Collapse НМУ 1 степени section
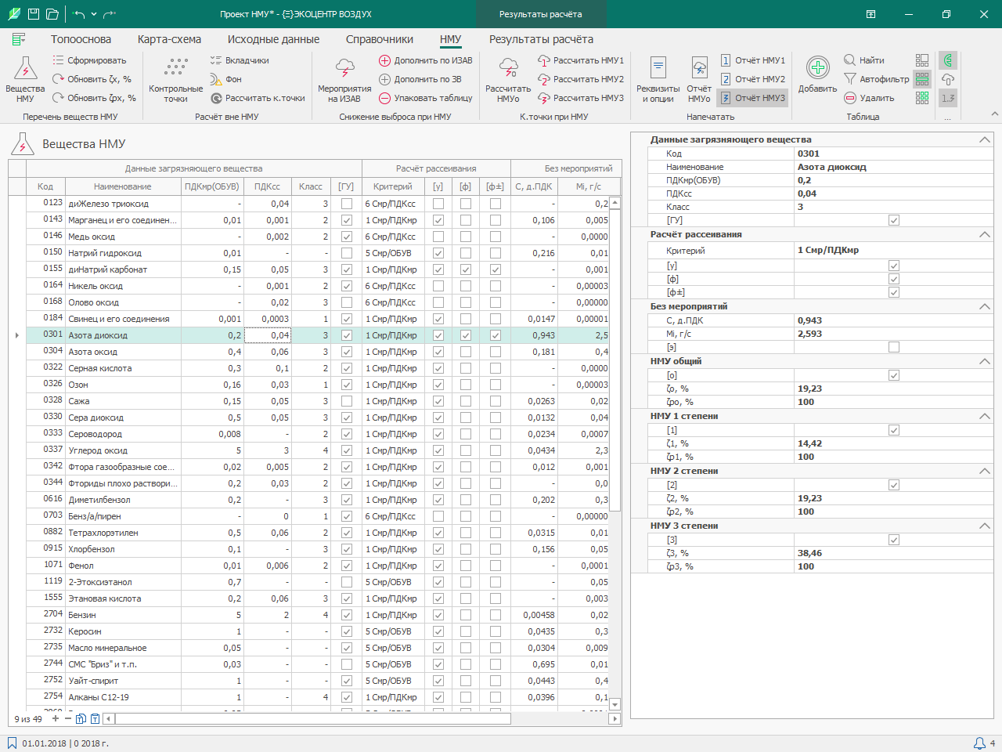 tap(984, 417)
